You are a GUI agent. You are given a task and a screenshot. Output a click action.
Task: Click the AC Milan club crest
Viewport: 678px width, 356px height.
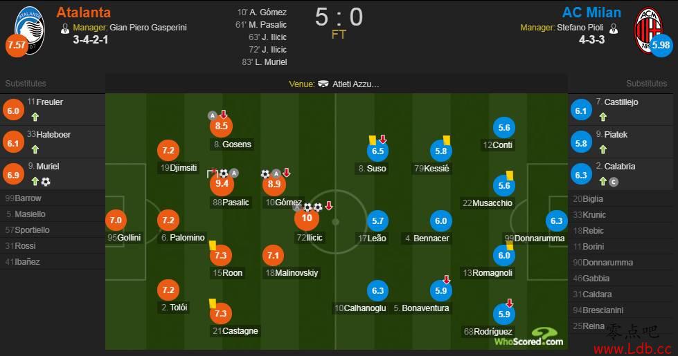pyautogui.click(x=648, y=29)
